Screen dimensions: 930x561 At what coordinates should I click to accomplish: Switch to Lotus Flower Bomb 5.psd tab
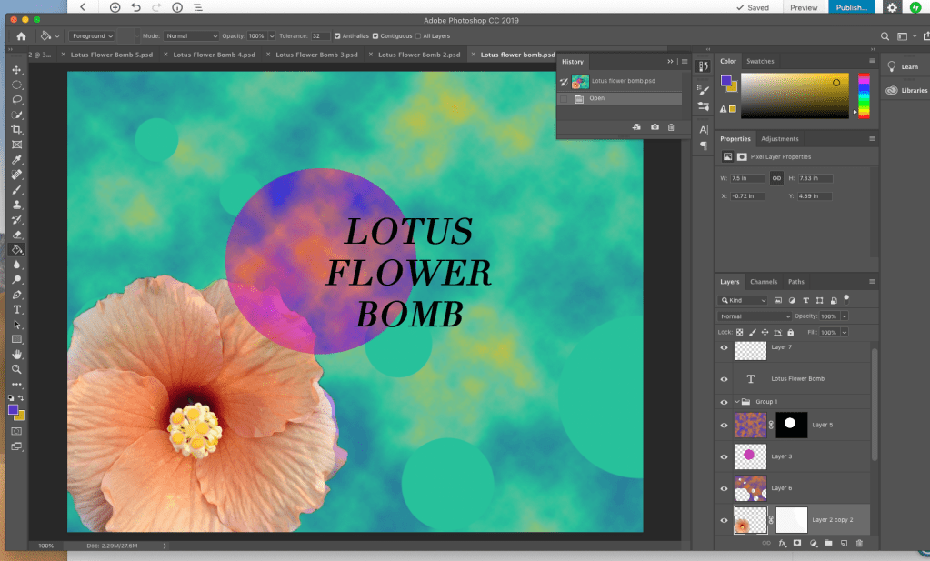(112, 55)
